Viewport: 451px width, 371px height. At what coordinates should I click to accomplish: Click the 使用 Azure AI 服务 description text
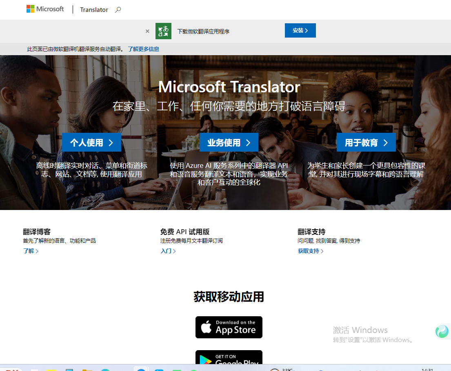(x=229, y=174)
